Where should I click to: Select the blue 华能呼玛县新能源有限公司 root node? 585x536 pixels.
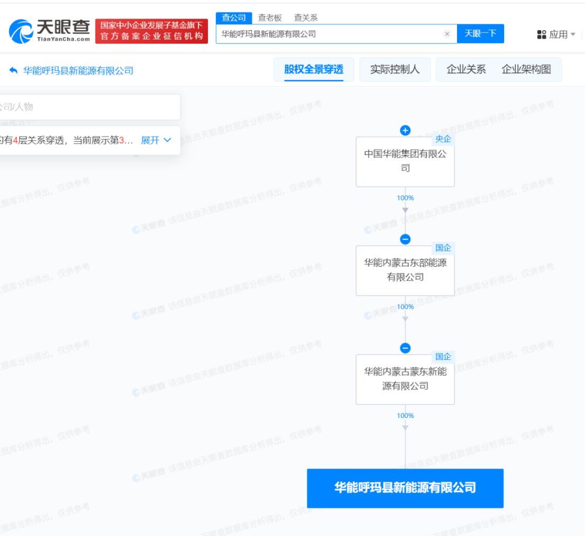(x=405, y=488)
